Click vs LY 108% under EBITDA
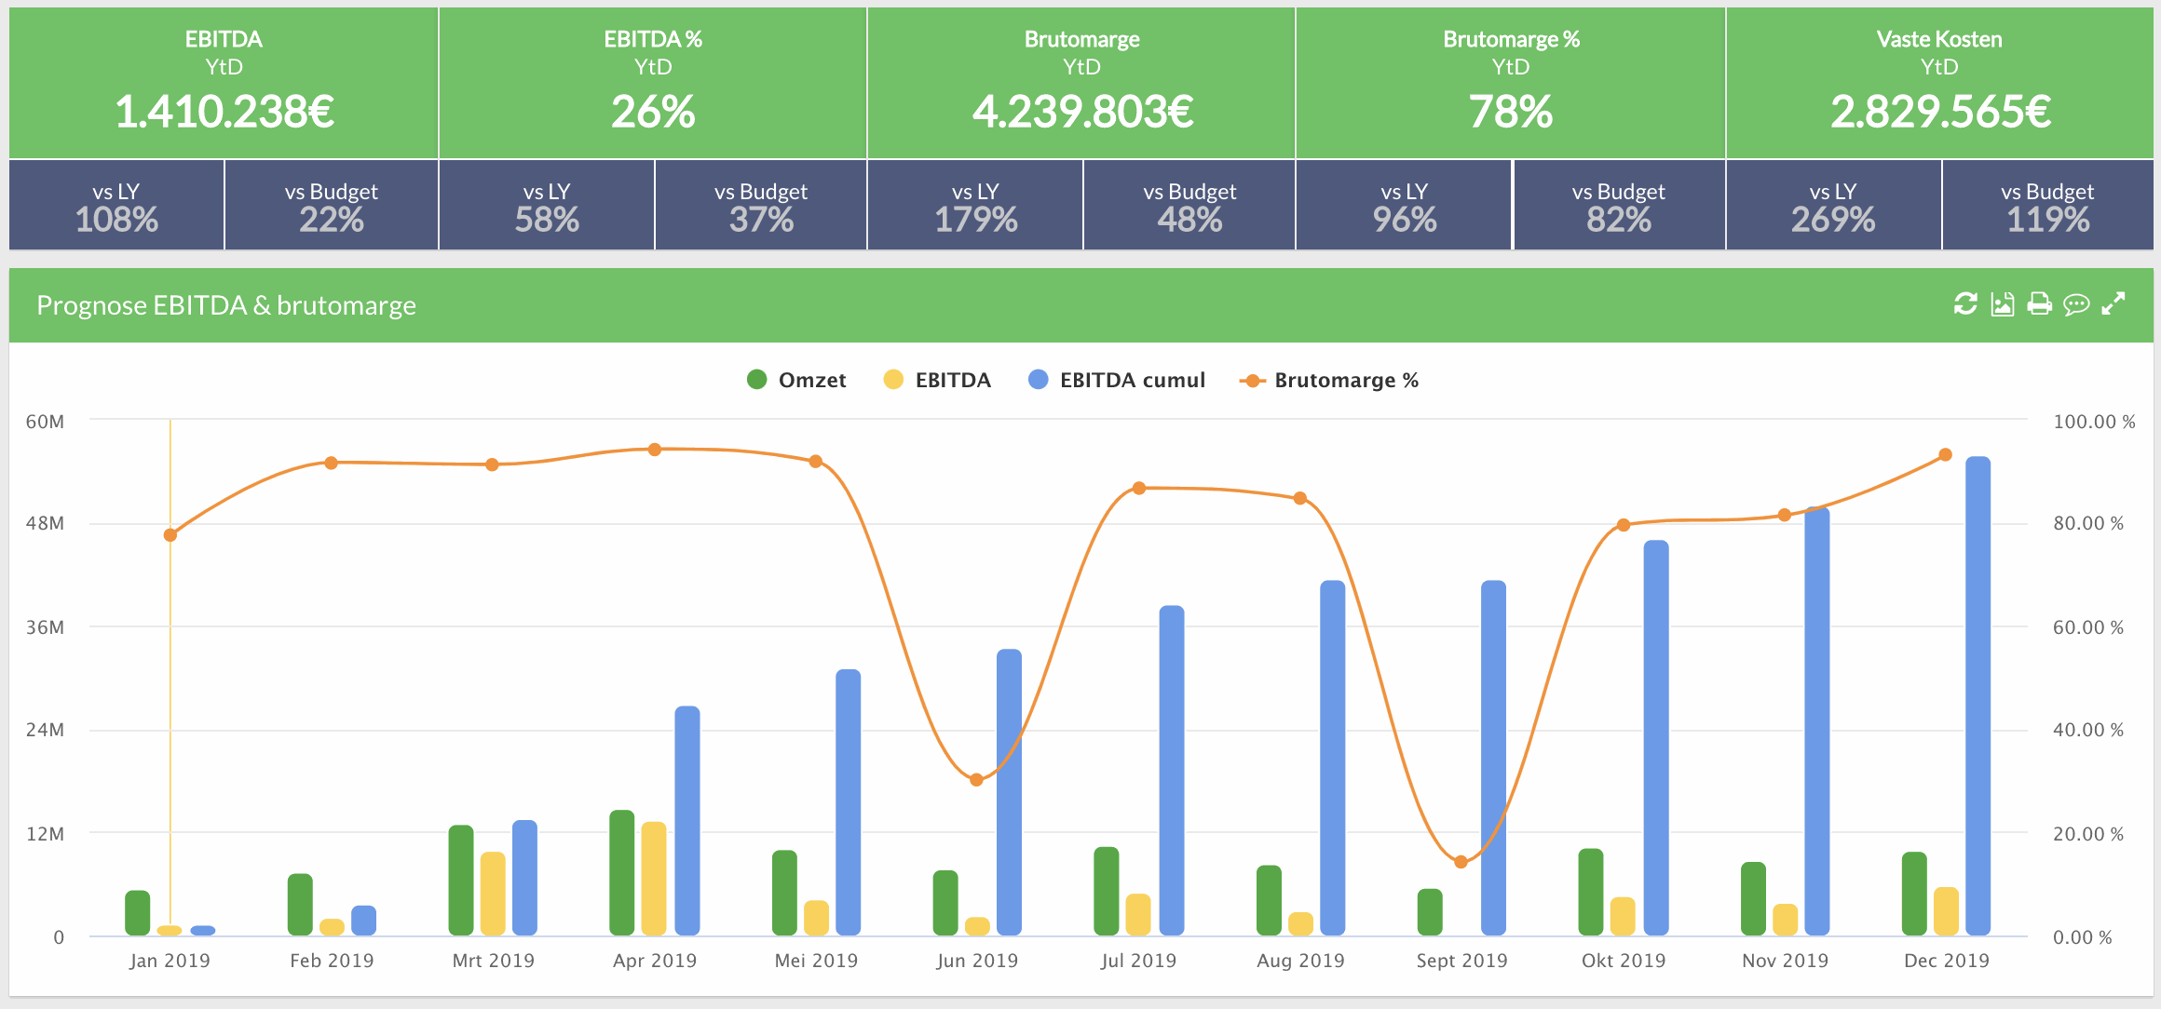The image size is (2161, 1009). pyautogui.click(x=115, y=205)
